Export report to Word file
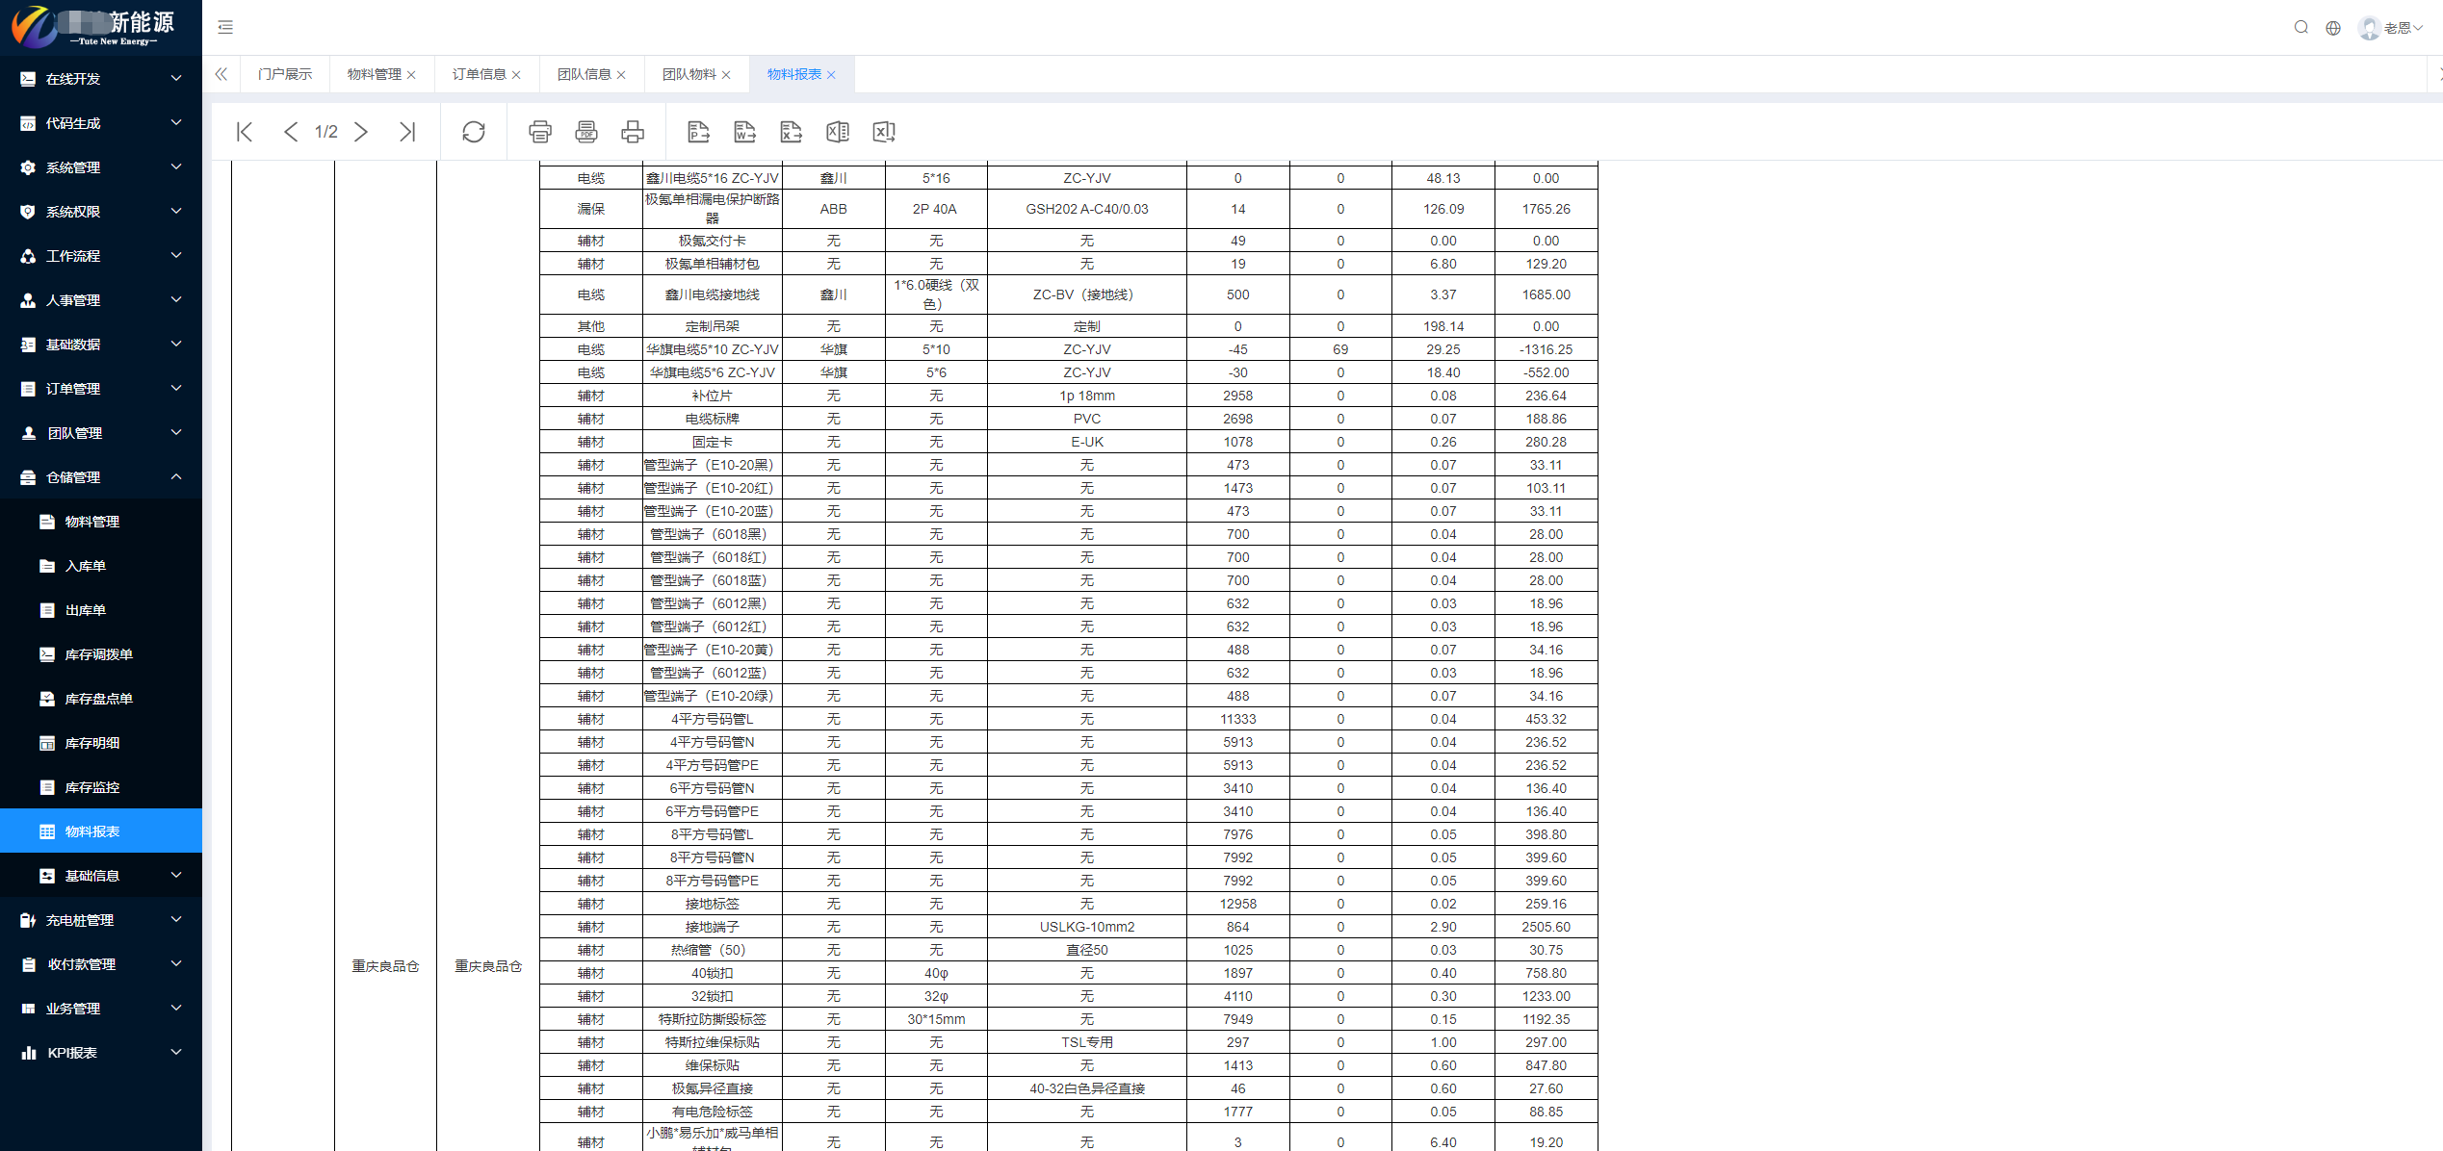Image resolution: width=2443 pixels, height=1151 pixels. 745,132
